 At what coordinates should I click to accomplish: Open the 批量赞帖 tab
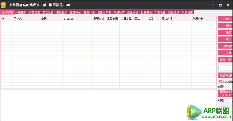146,12
